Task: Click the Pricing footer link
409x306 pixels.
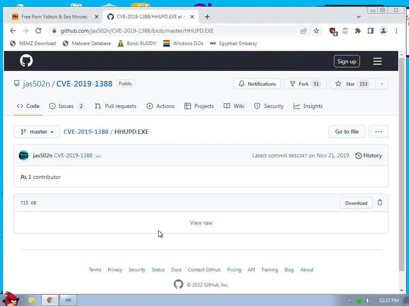Action: [234, 270]
